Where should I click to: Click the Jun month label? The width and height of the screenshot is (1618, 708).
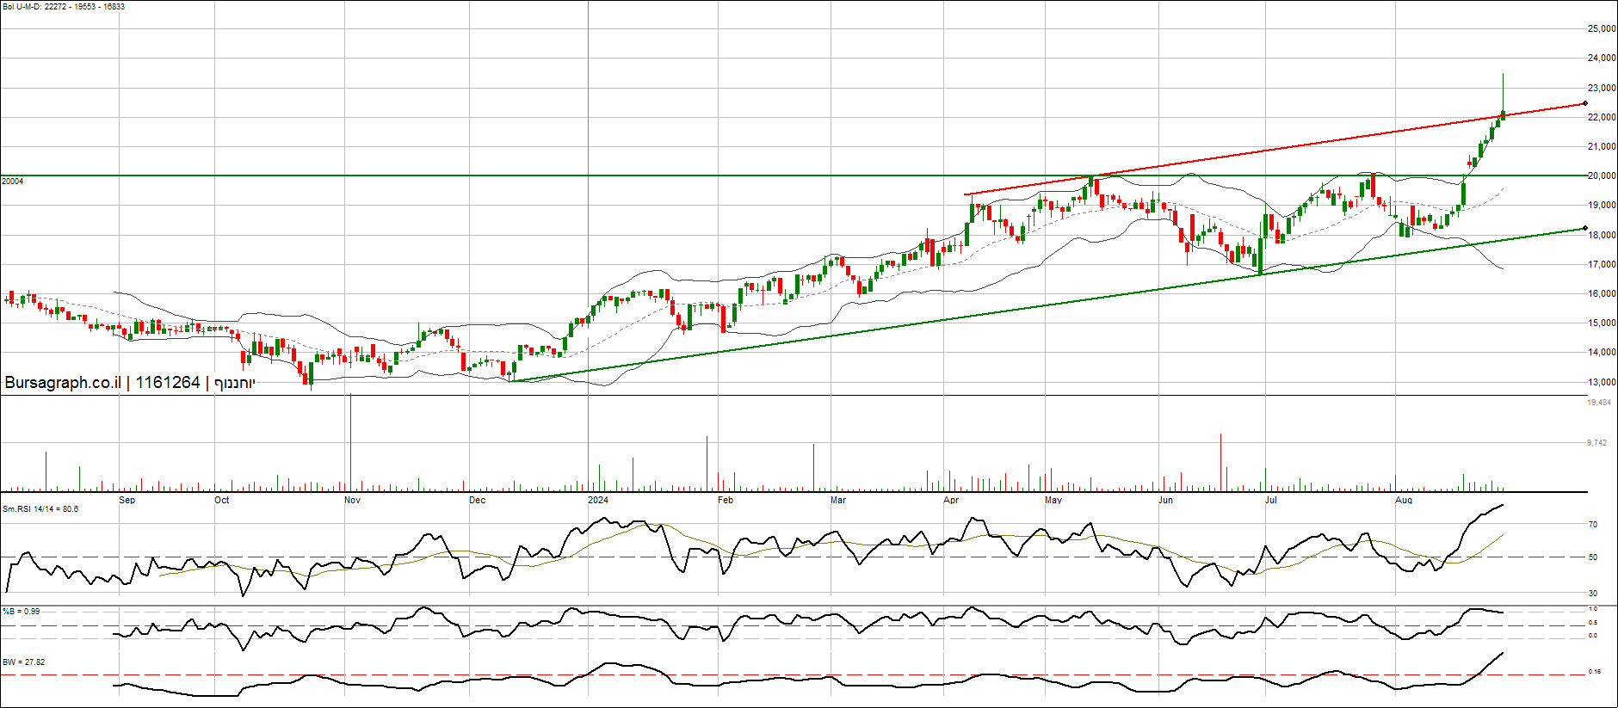point(1165,501)
